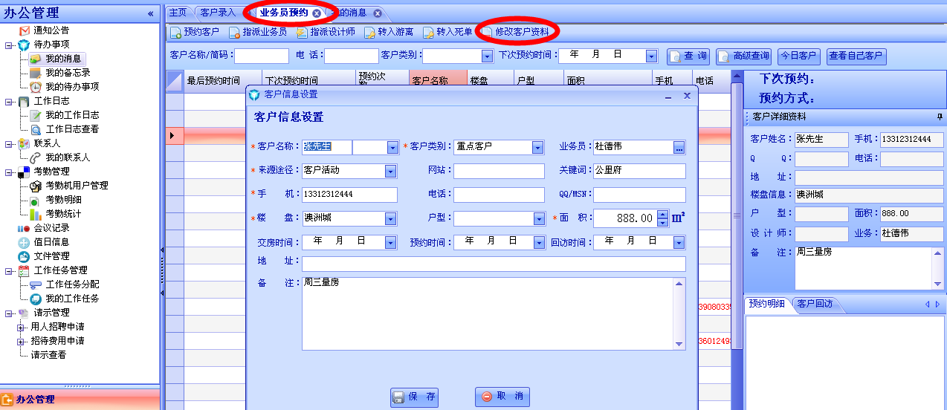Click the 客户名称/简码 search field
This screenshot has width=947, height=410.
262,56
